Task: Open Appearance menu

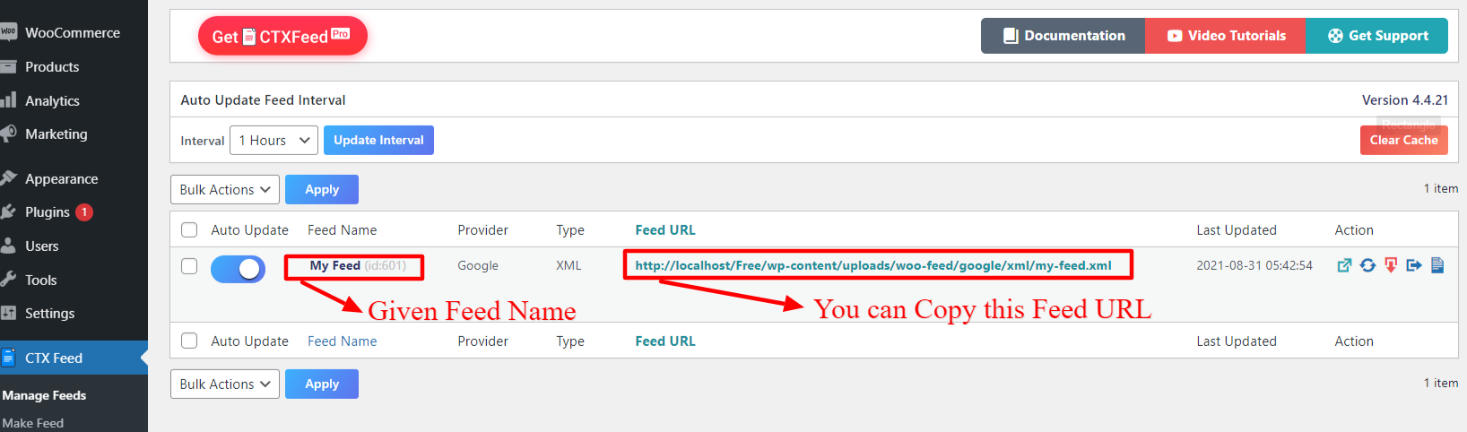Action: pos(61,178)
